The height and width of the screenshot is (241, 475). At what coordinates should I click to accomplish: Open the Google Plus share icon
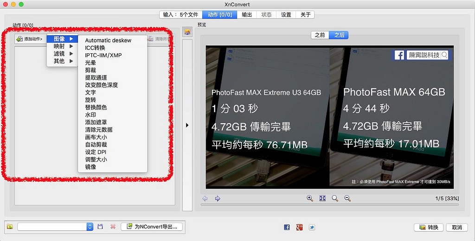pos(299,227)
